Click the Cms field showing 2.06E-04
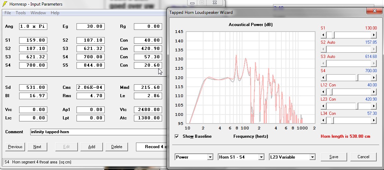Screen dimensions: 384x170 coord(90,87)
